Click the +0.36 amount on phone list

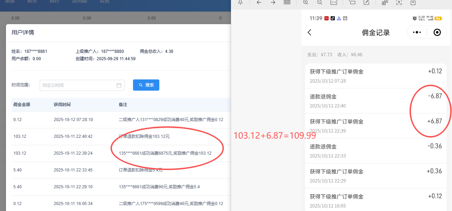(434, 171)
